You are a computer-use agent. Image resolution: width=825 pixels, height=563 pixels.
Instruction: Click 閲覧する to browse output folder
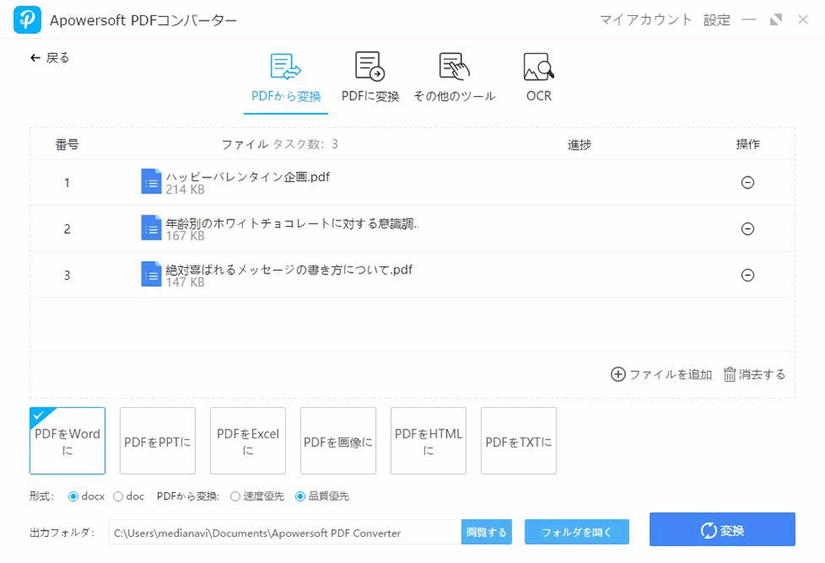(x=486, y=532)
